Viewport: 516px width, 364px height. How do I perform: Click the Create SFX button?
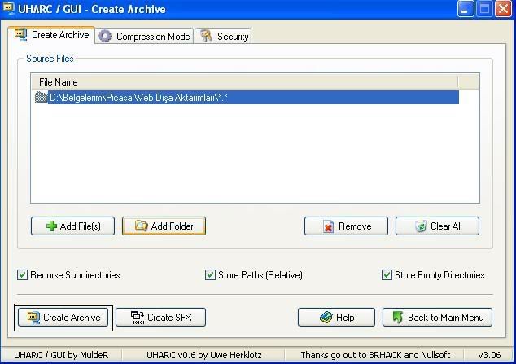click(160, 318)
